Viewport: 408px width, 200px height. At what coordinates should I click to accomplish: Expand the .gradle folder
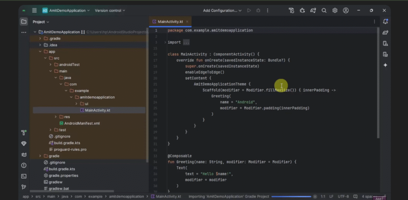pos(40,39)
